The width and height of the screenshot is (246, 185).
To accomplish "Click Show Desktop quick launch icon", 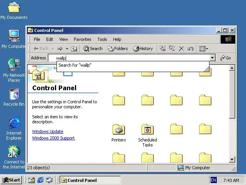I will click(32, 180).
